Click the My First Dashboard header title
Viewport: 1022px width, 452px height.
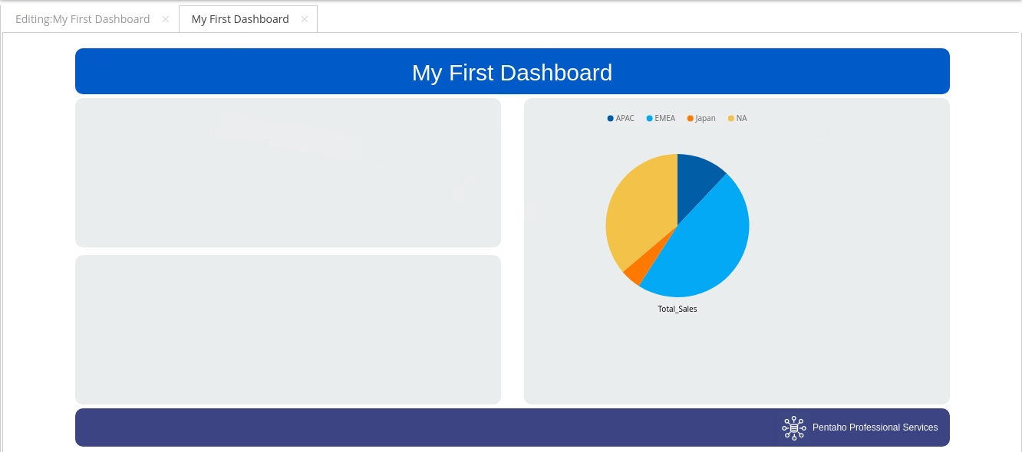point(512,72)
